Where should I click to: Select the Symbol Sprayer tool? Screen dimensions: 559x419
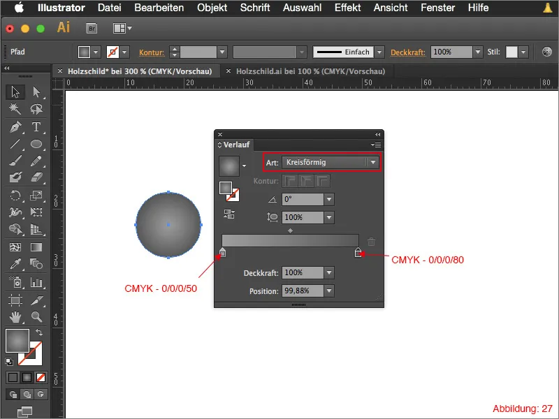click(15, 282)
